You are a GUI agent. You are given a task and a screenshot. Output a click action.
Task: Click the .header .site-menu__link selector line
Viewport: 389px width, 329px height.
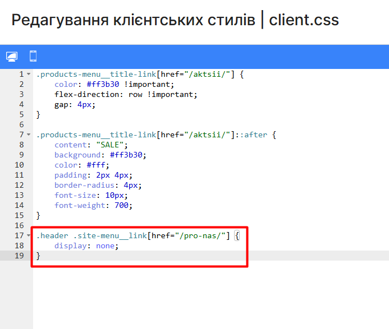(x=138, y=235)
